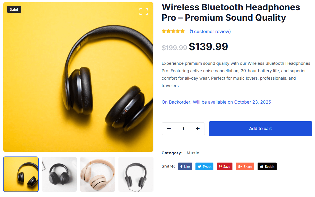
Task: Click the Sale! badge on image
Action: 14,9
